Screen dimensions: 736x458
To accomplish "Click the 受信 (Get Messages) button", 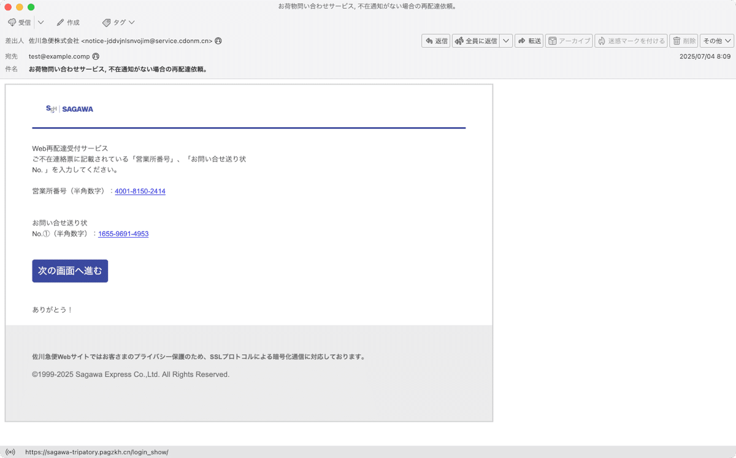I will 19,22.
